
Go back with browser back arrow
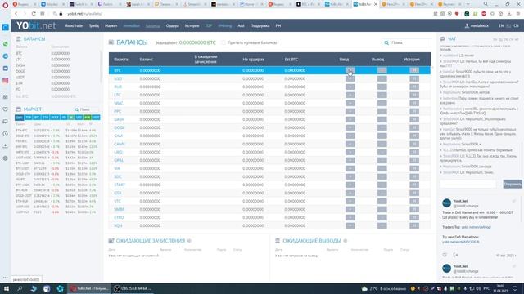16,14
